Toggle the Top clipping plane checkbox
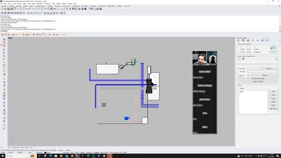 [x=255, y=49]
